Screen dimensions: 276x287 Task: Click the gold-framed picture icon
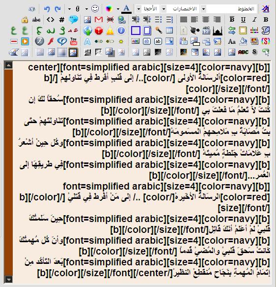click(x=73, y=52)
